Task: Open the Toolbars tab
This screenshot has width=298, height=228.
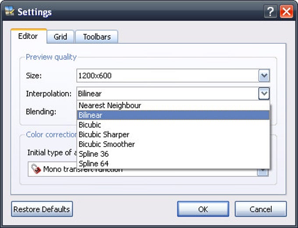Action: point(97,37)
